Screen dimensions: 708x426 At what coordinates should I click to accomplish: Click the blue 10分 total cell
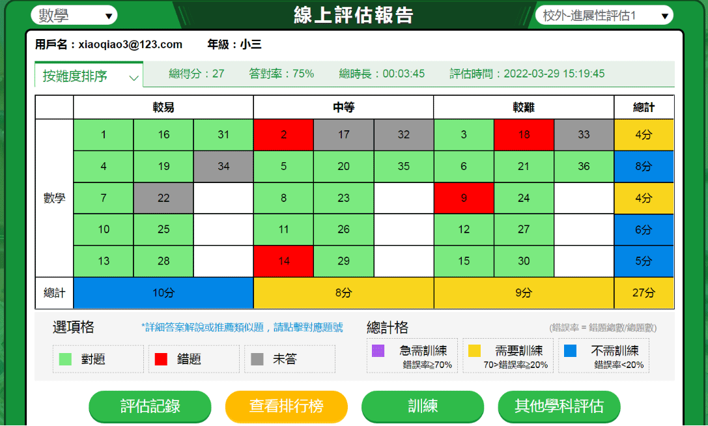[163, 292]
